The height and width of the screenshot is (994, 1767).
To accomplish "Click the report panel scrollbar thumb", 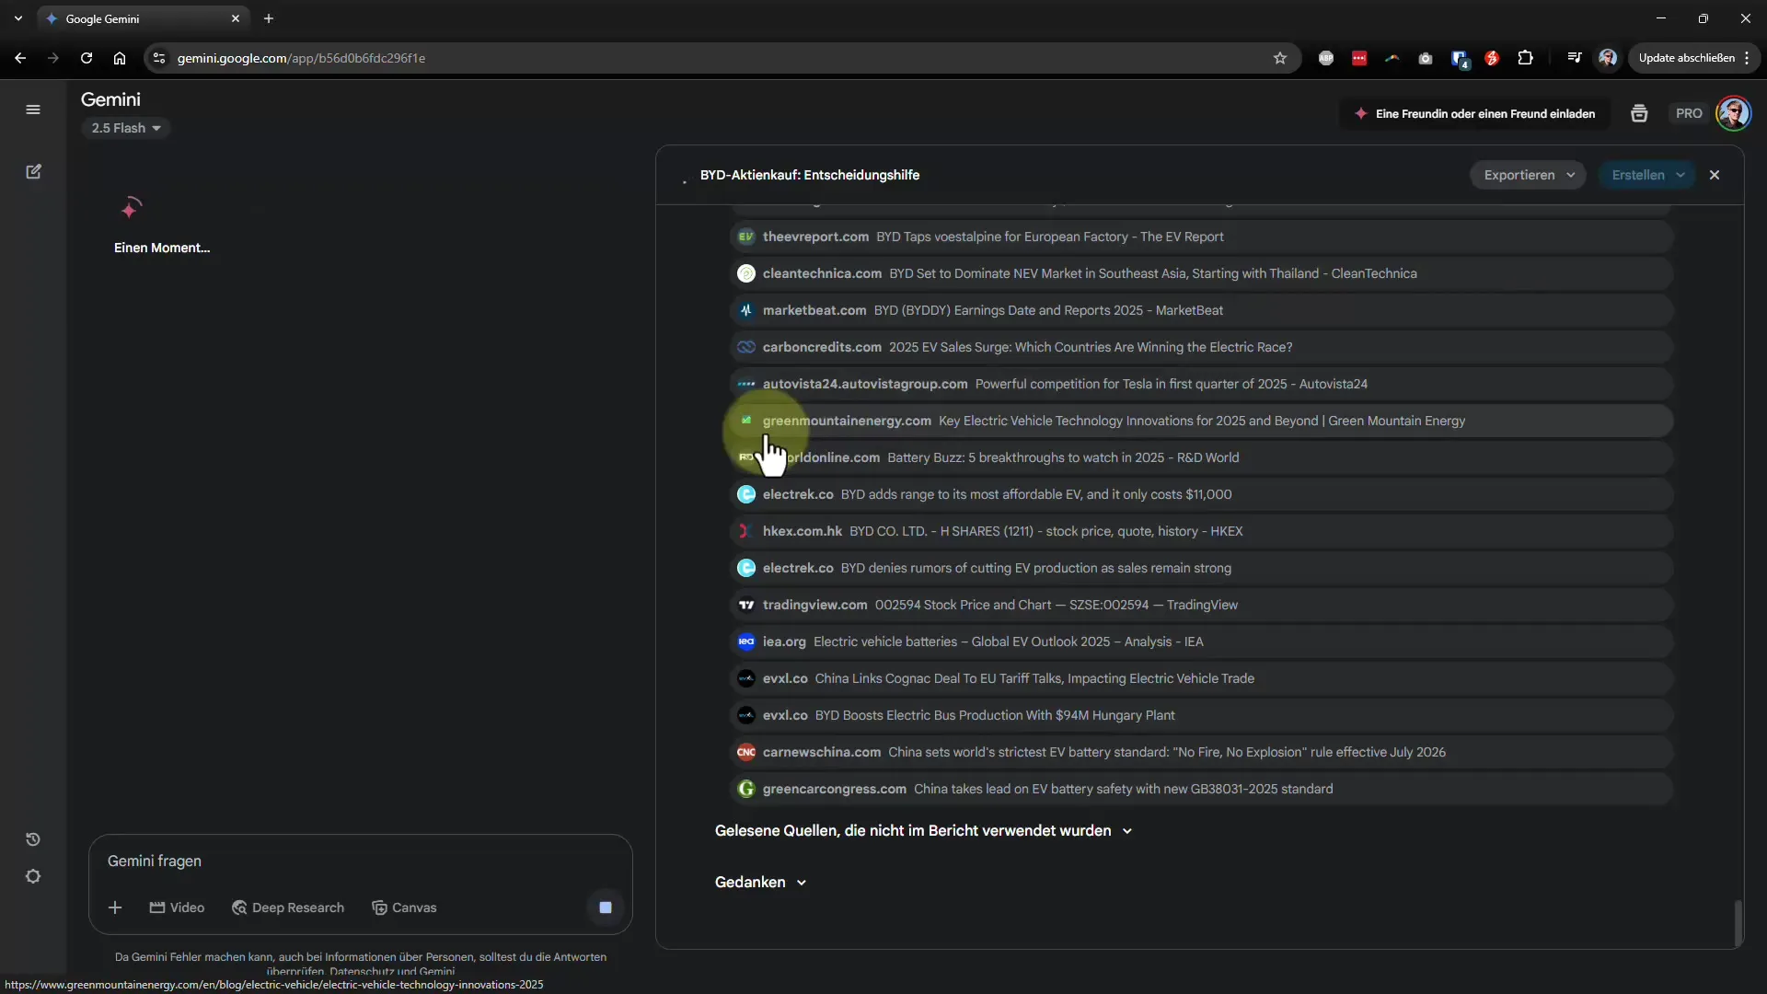I will coord(1738,923).
